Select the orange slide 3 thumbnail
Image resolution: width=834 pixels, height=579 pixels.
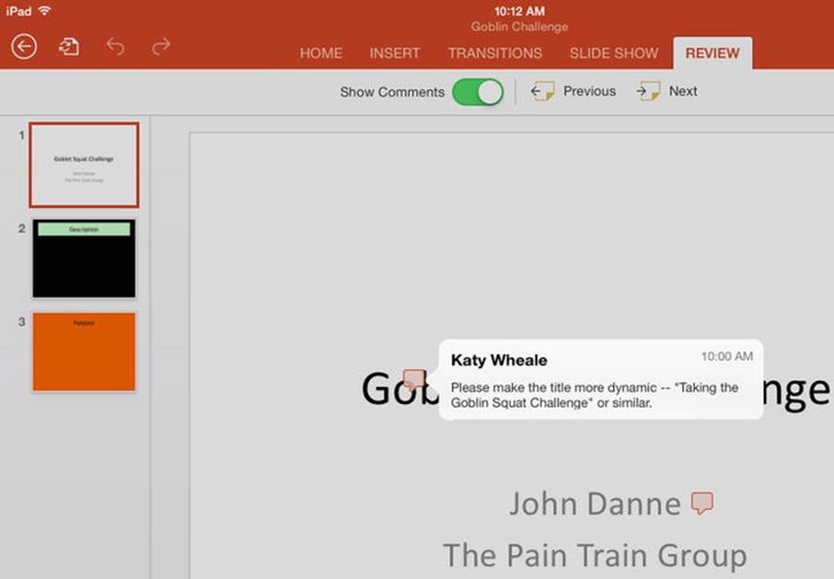[84, 352]
